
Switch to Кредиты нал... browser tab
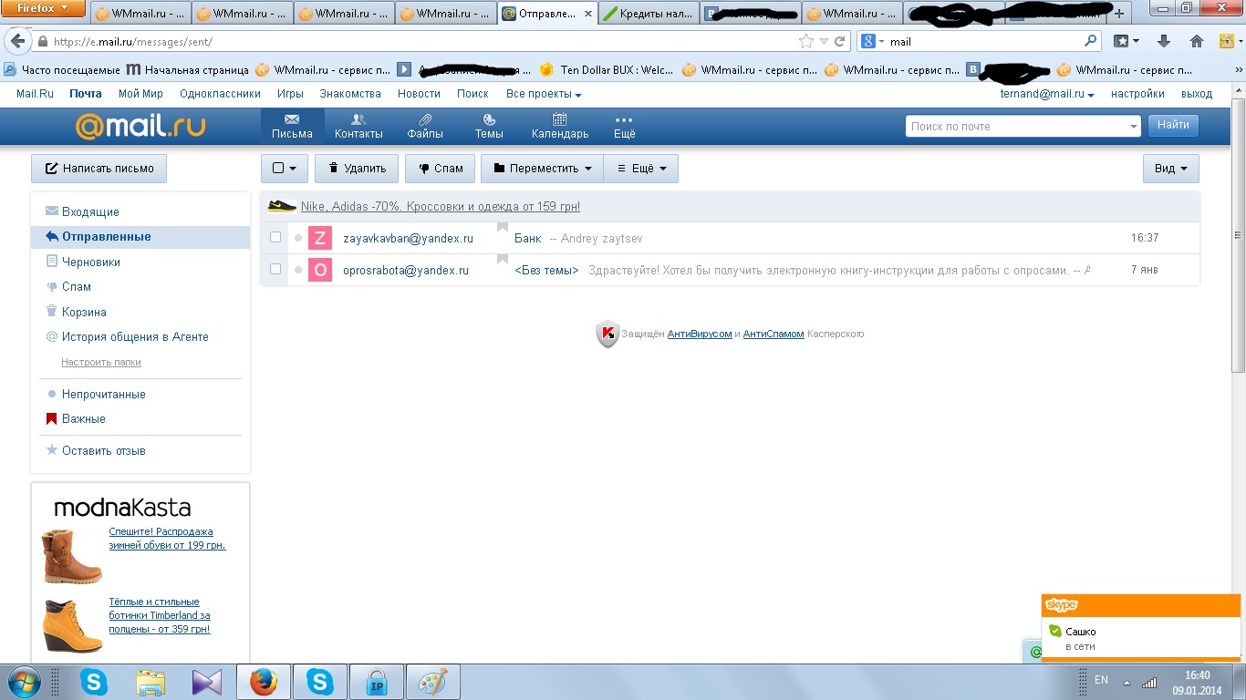(649, 14)
